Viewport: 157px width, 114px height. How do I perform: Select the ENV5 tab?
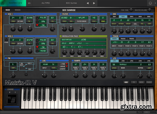149,17
